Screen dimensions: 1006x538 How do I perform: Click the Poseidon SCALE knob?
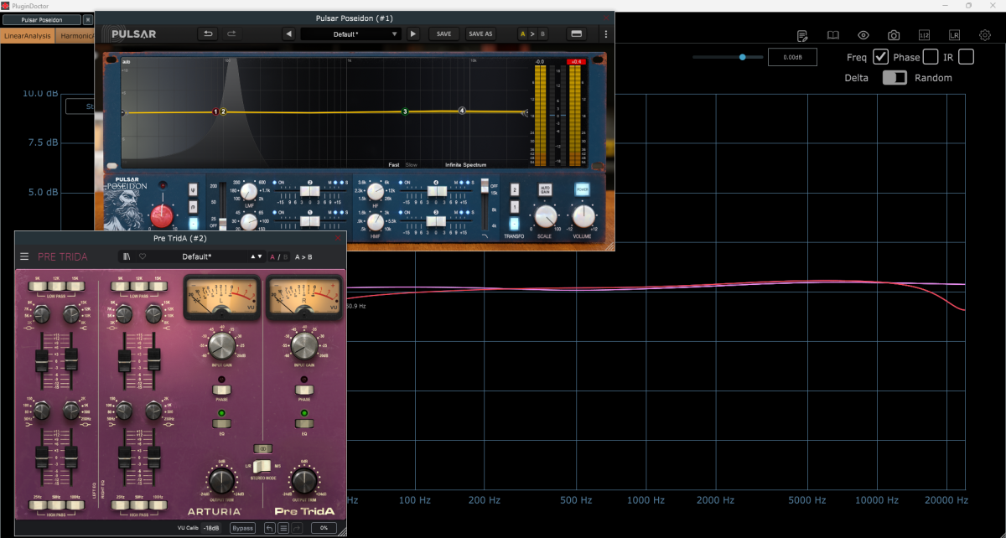(x=546, y=218)
